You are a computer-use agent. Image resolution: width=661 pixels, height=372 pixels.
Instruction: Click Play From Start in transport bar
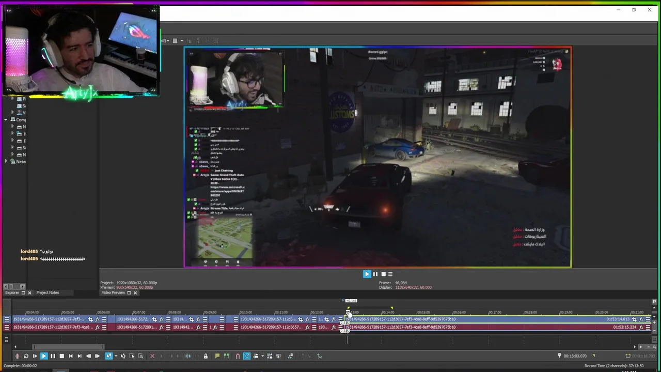click(35, 356)
